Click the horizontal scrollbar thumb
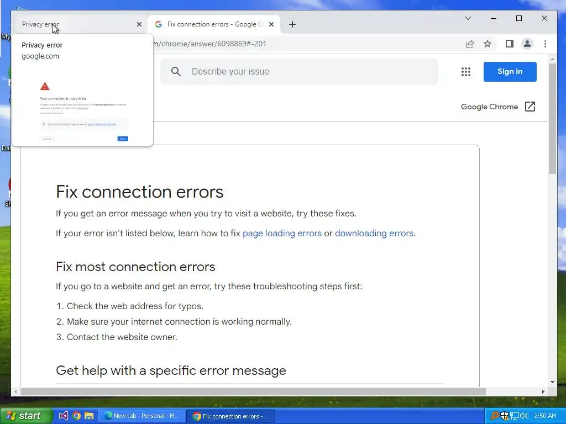Viewport: 566px width, 424px height. [x=253, y=391]
